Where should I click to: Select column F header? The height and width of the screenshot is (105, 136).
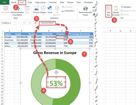pos(80,31)
